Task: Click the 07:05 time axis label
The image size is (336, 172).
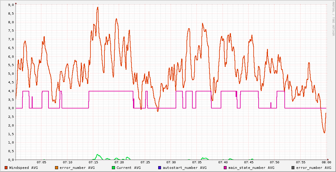Action: point(41,162)
